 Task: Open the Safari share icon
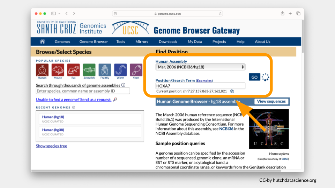(282, 14)
